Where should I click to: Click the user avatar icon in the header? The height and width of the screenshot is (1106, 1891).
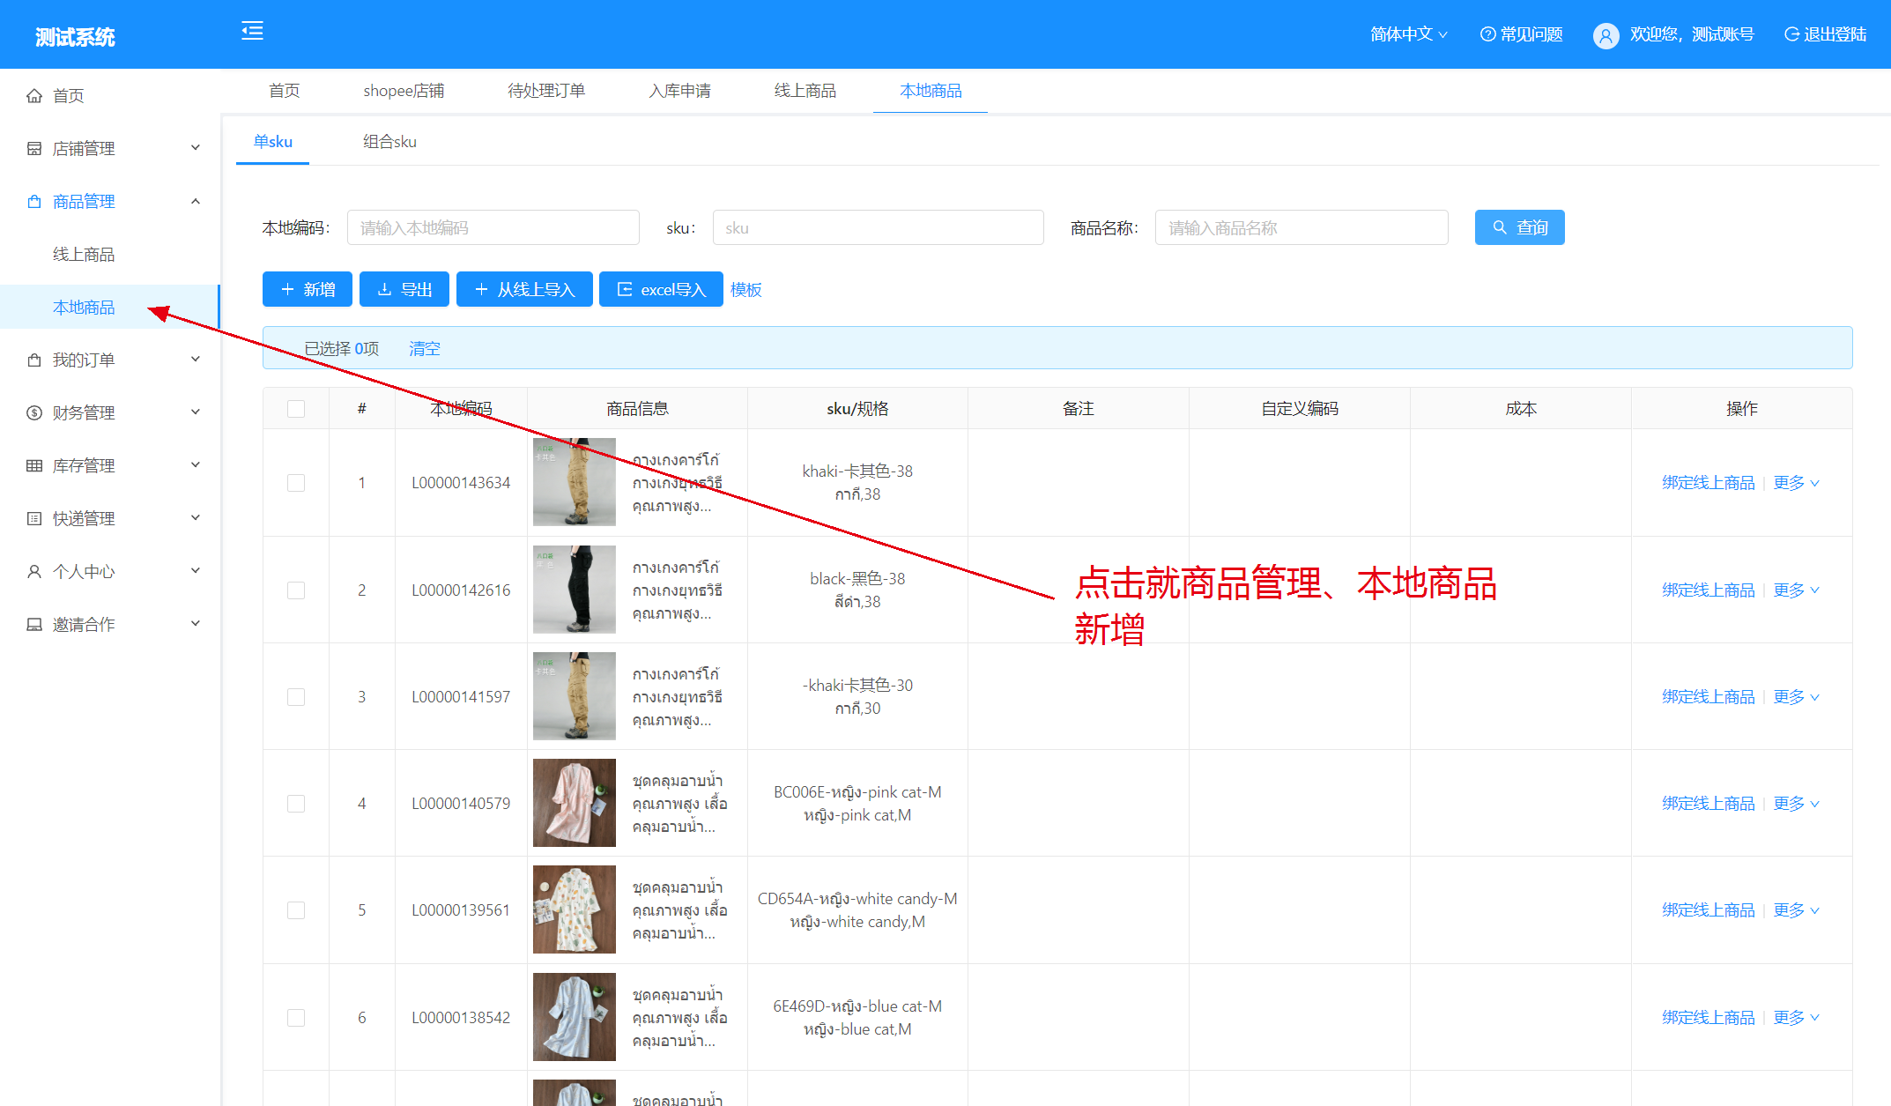[x=1605, y=35]
